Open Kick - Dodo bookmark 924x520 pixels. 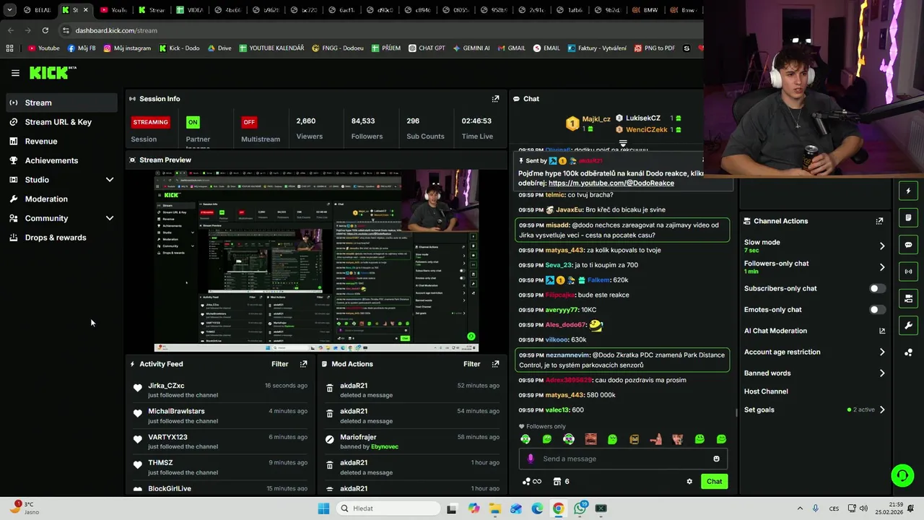pyautogui.click(x=178, y=48)
